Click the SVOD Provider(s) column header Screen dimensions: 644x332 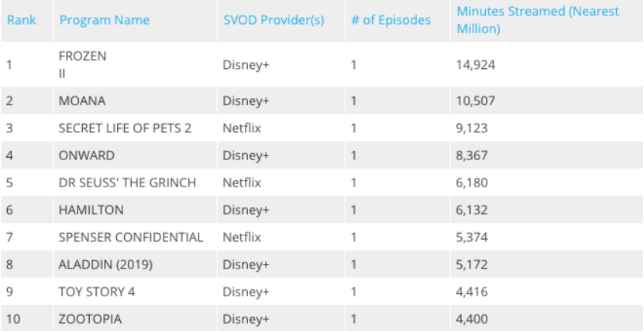pyautogui.click(x=273, y=20)
